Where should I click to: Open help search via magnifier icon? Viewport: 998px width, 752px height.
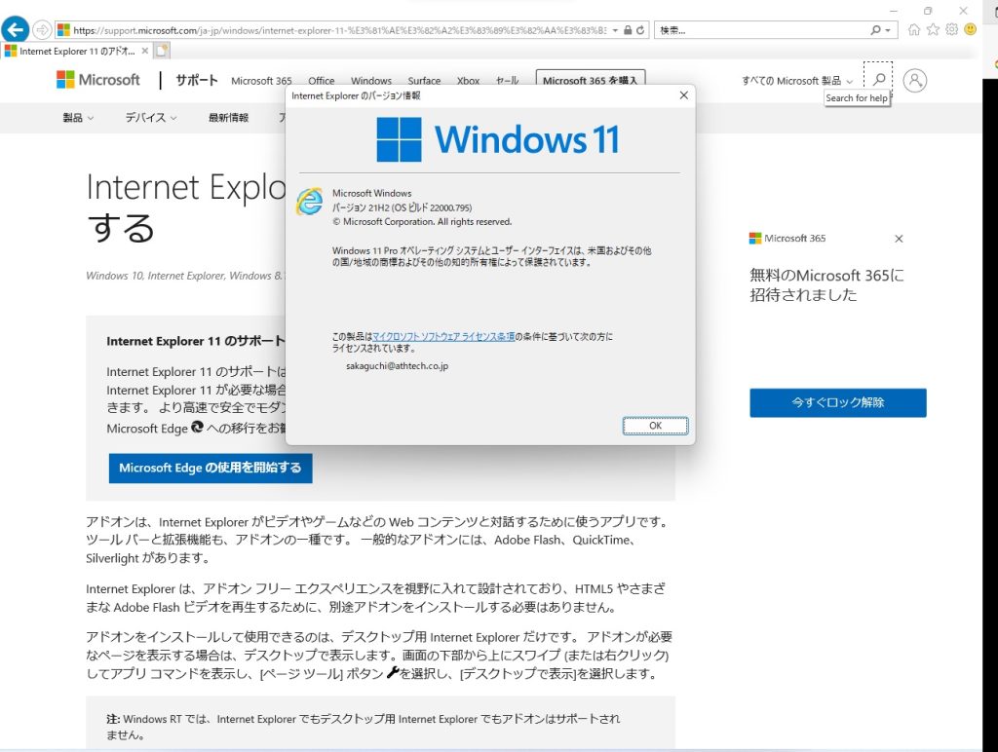tap(878, 80)
